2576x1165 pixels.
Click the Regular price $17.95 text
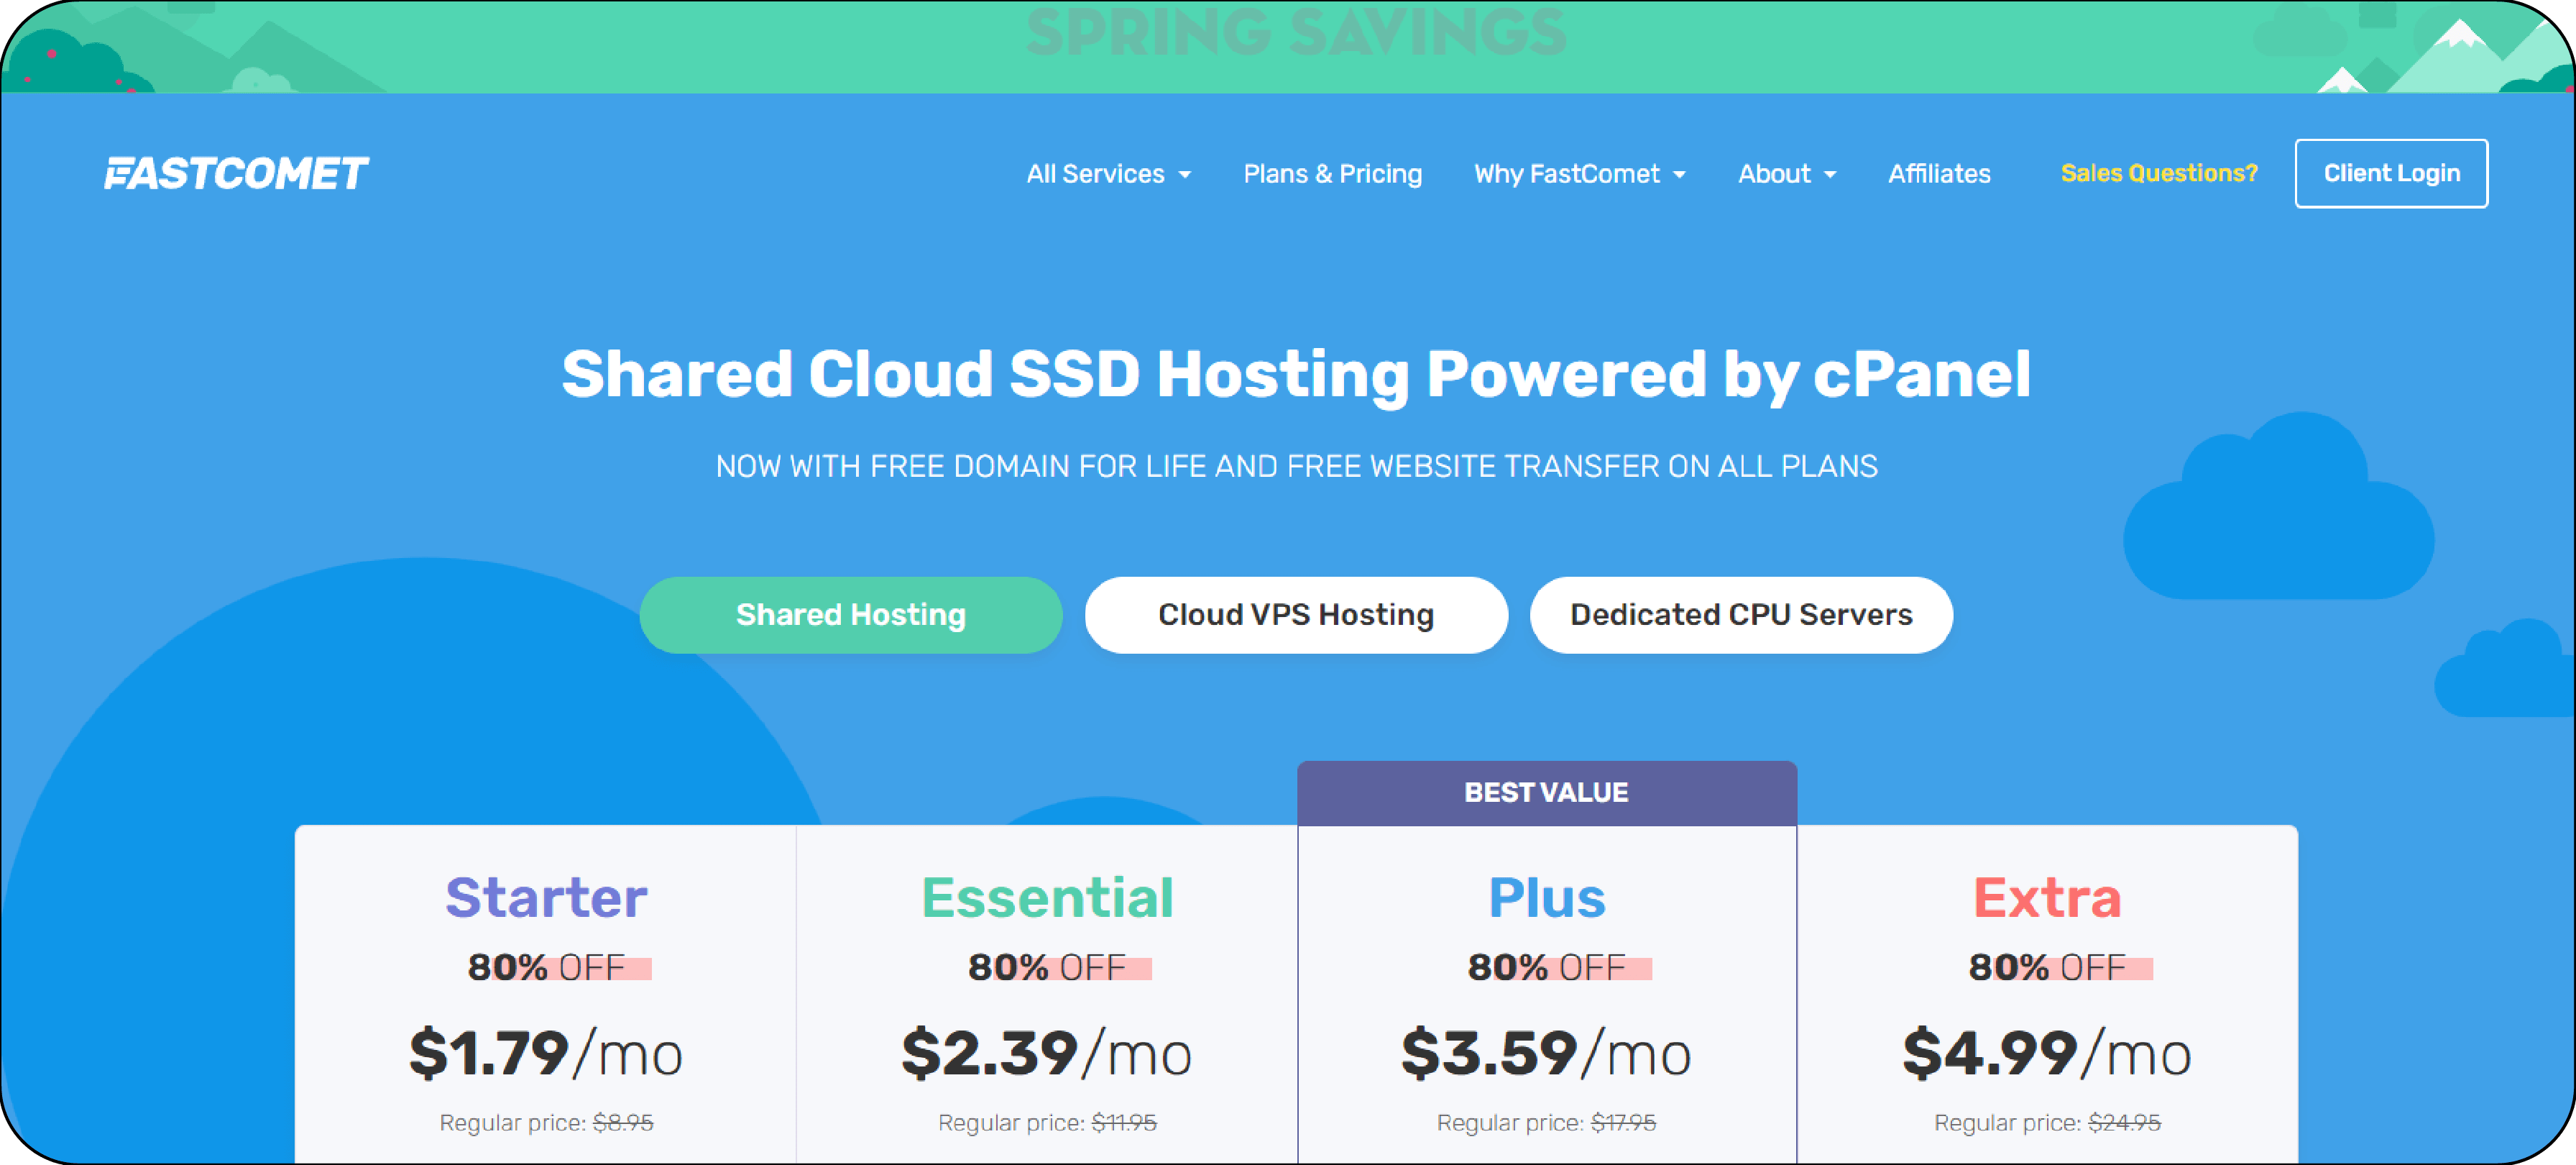[1546, 1123]
